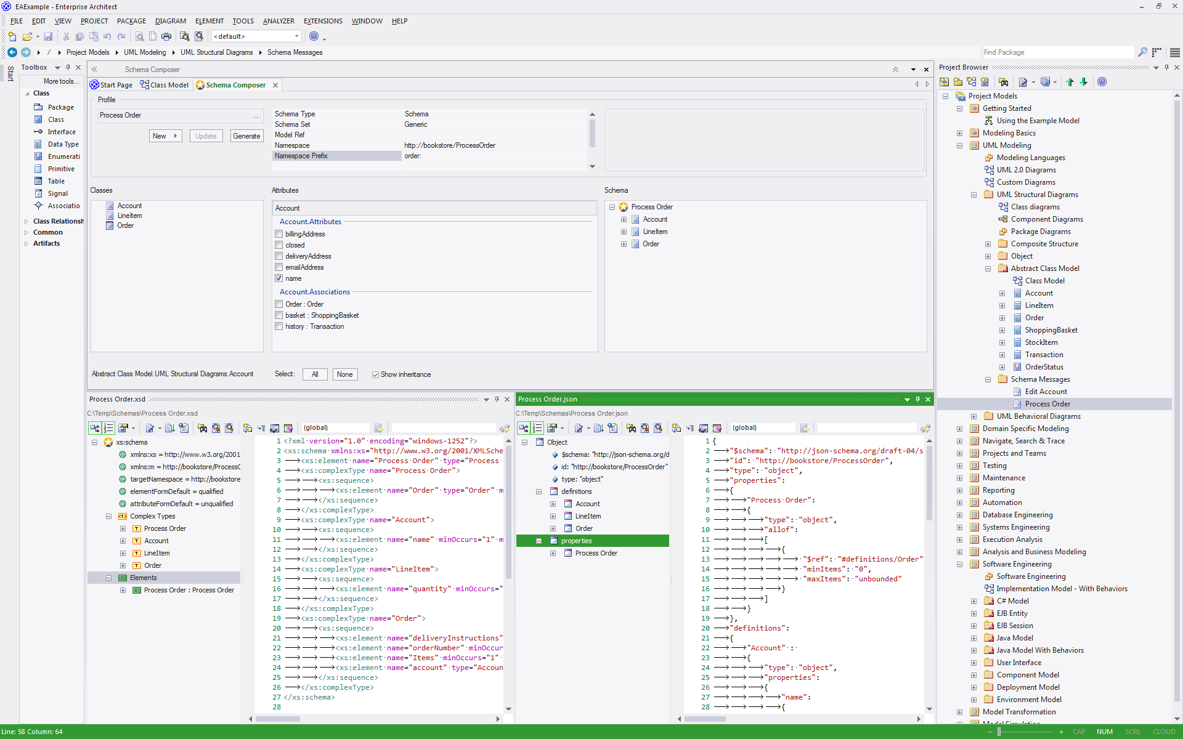Image resolution: width=1183 pixels, height=739 pixels.
Task: Open the ANALYZER menu
Action: (x=278, y=21)
